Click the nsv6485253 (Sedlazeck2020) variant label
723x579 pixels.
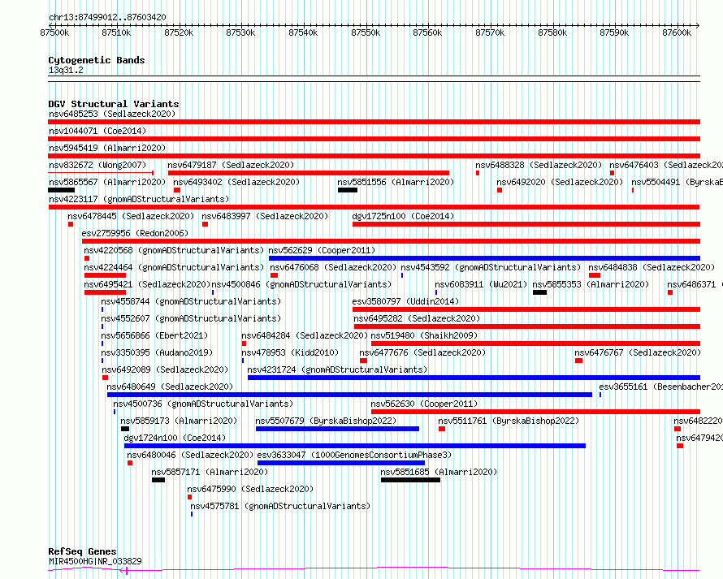pos(112,114)
